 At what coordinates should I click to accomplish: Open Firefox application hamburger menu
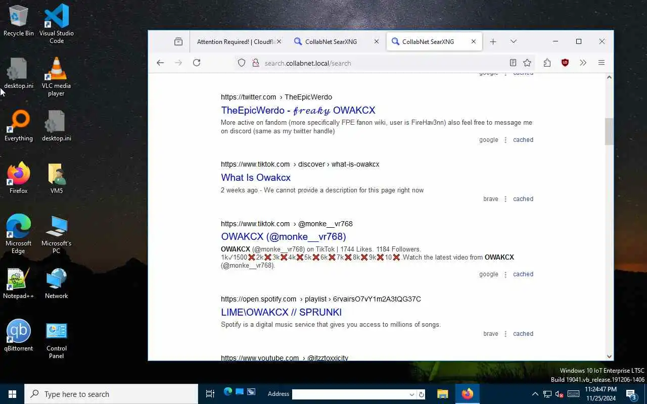coord(602,63)
